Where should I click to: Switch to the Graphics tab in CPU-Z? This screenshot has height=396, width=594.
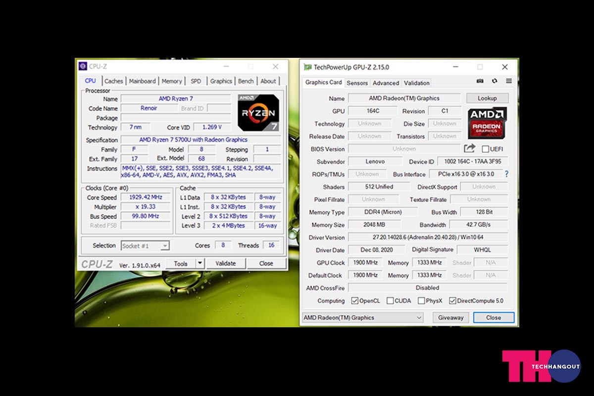tap(221, 81)
